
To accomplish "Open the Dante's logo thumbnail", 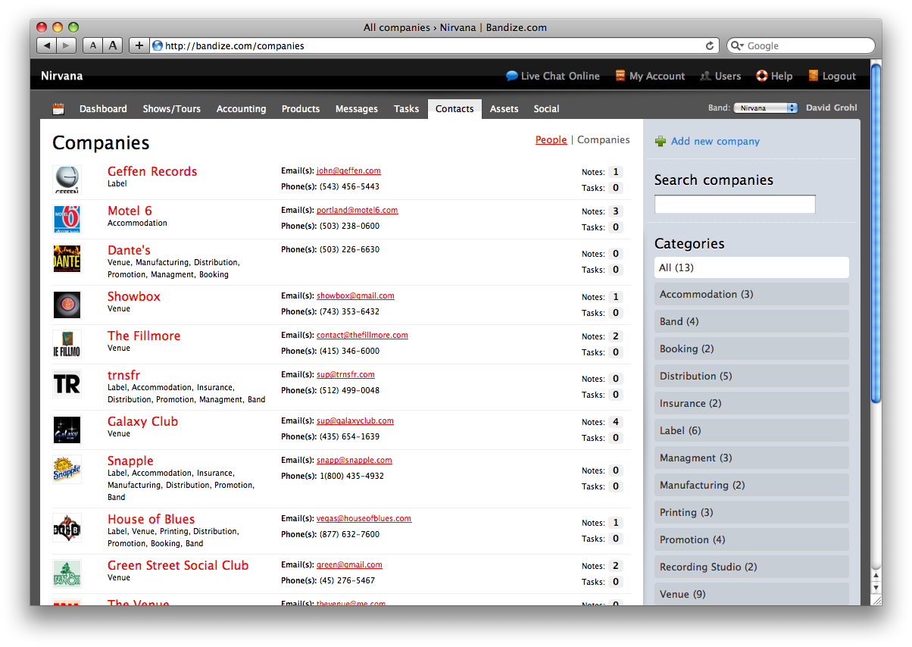I will coord(67,258).
